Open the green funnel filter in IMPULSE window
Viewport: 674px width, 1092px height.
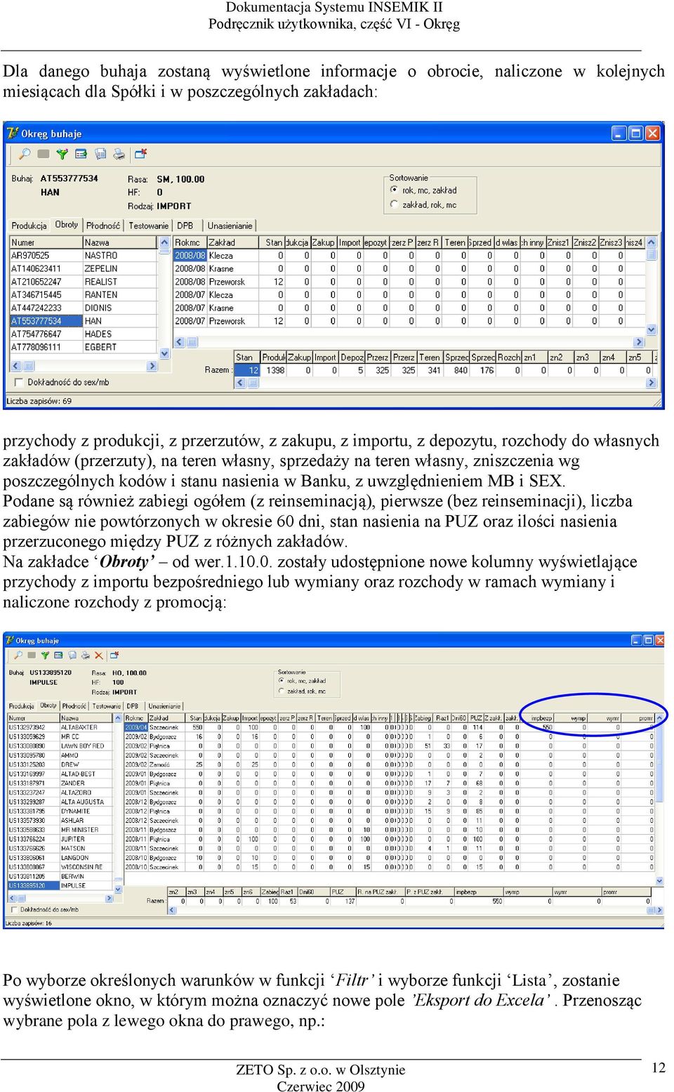pos(45,655)
